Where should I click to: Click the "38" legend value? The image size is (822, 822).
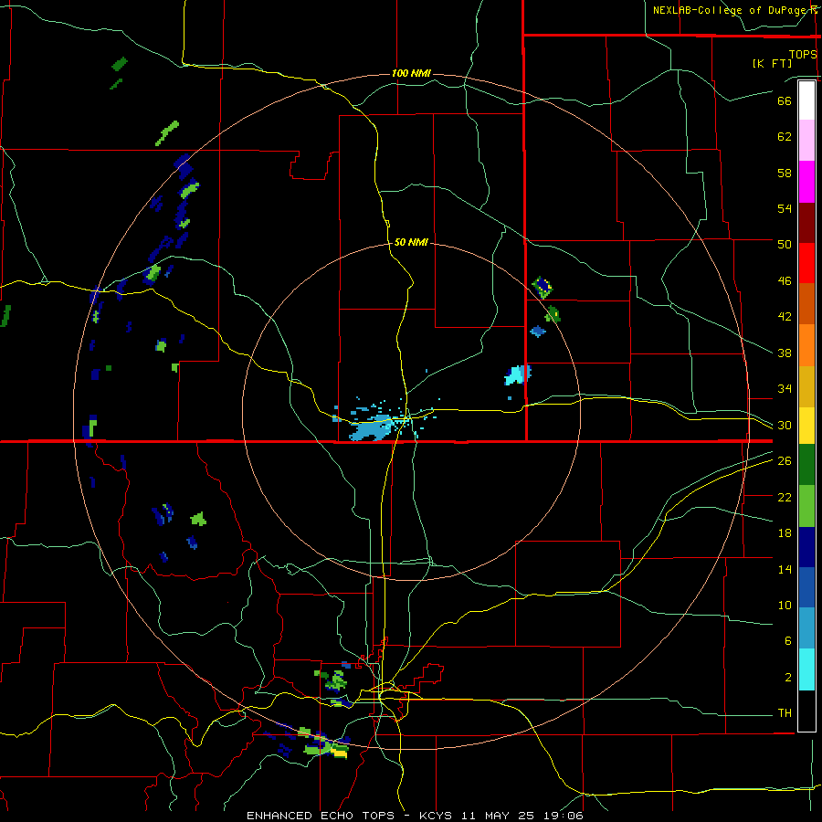pos(785,353)
